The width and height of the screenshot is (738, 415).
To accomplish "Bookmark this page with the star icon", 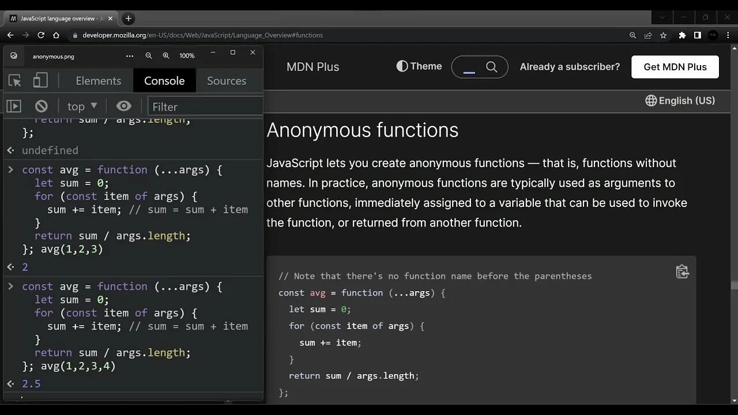I will 664,35.
